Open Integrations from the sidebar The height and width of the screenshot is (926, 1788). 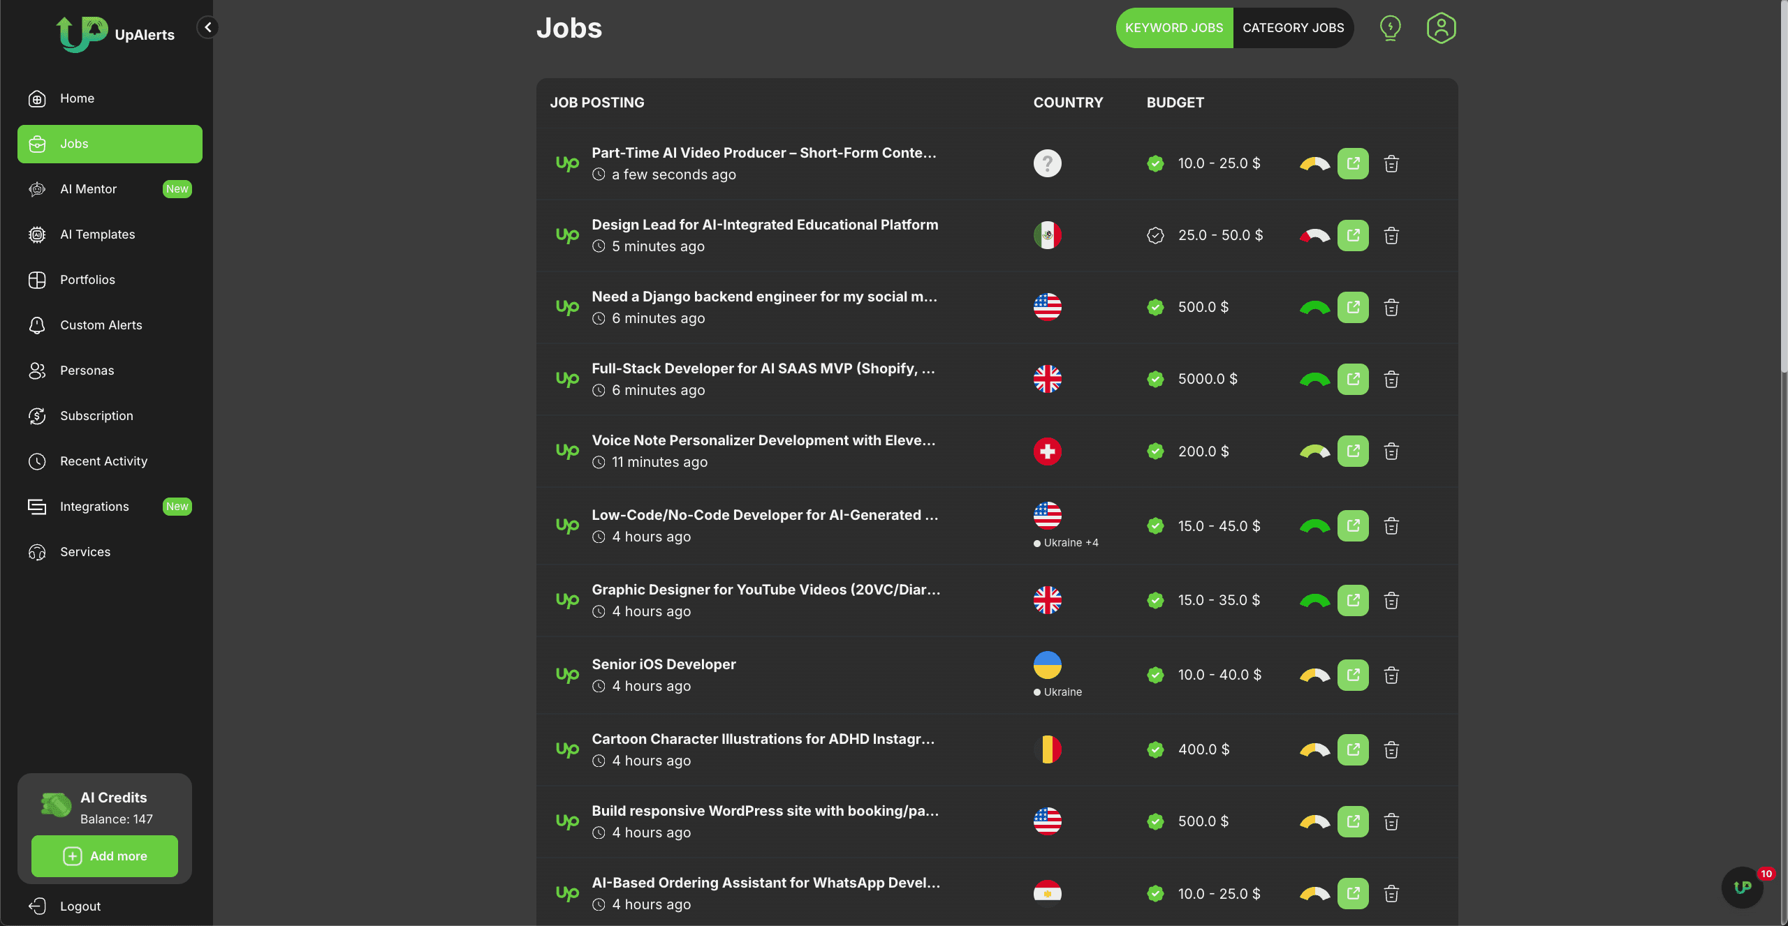click(94, 507)
